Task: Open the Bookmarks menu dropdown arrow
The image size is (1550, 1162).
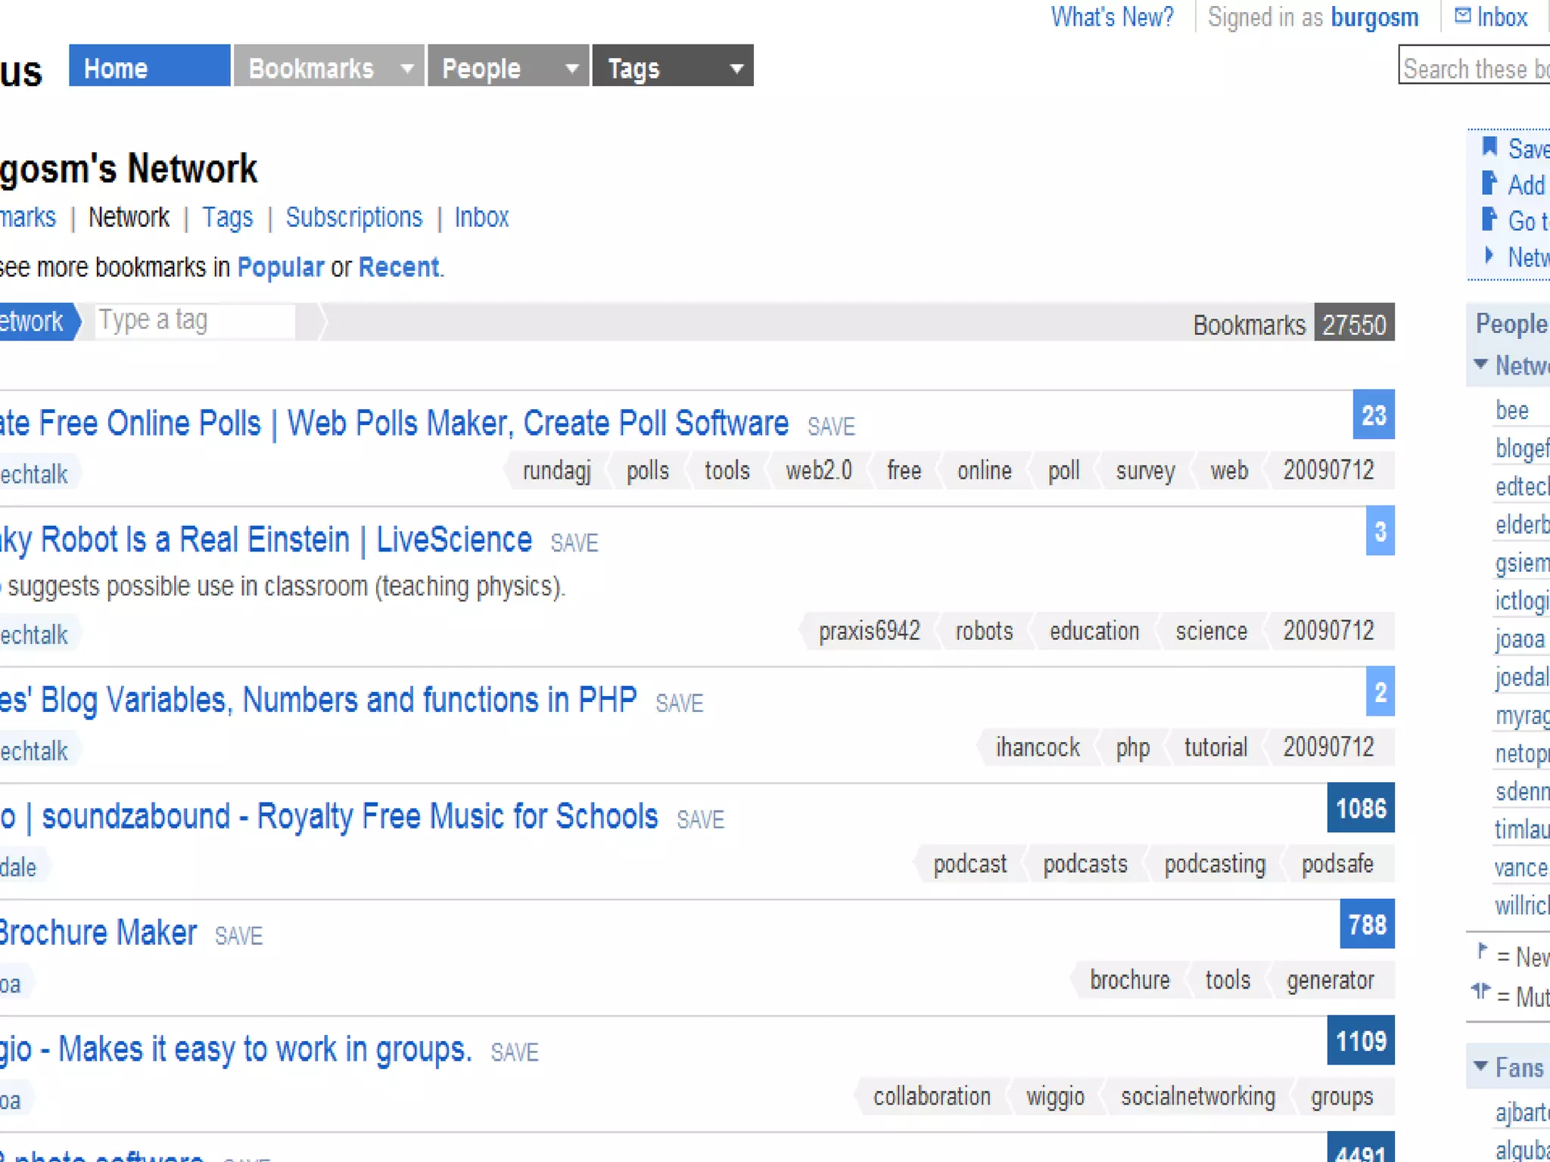Action: point(407,69)
